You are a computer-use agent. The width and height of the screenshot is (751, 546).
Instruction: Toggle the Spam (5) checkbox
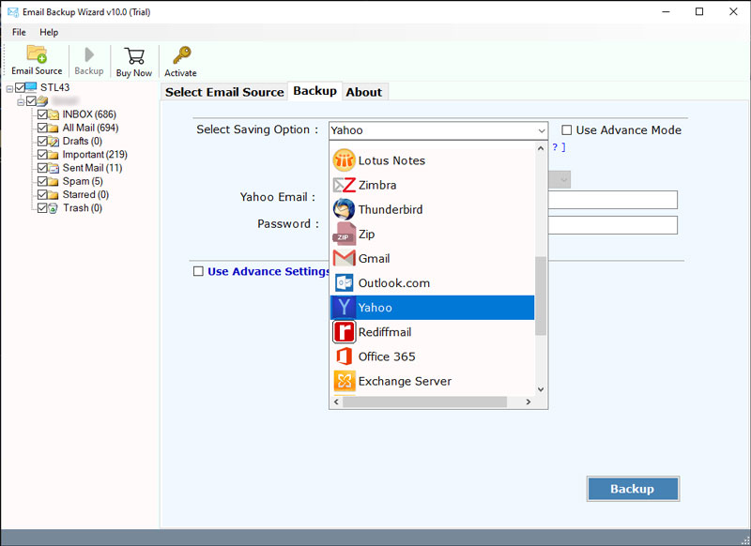click(x=42, y=181)
